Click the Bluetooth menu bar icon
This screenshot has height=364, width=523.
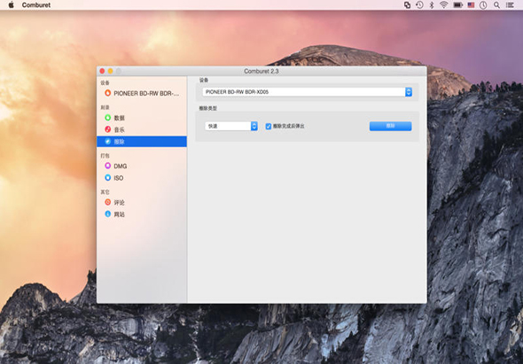pyautogui.click(x=432, y=5)
